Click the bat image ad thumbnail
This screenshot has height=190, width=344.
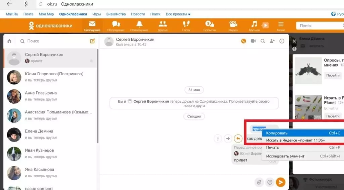(x=308, y=71)
